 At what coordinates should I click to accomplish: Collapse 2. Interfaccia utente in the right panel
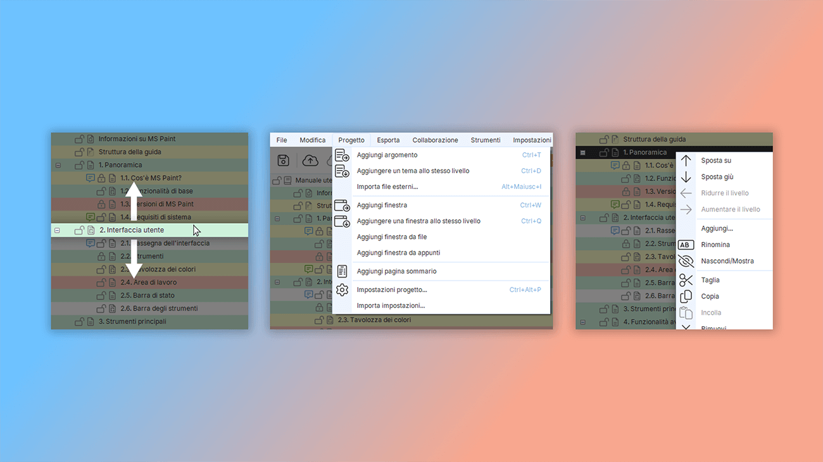[x=582, y=217]
